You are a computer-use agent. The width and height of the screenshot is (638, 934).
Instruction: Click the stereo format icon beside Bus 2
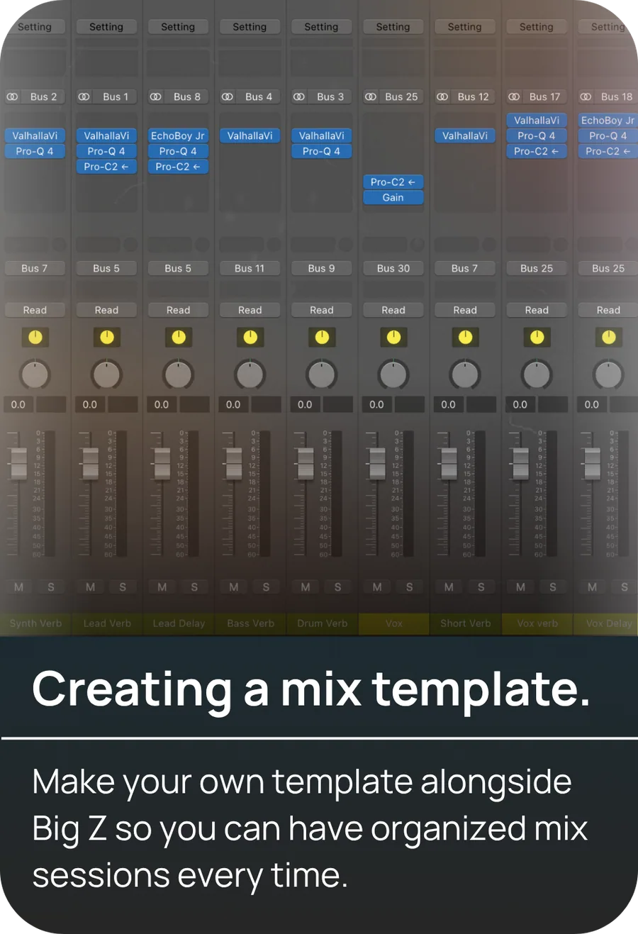point(13,96)
